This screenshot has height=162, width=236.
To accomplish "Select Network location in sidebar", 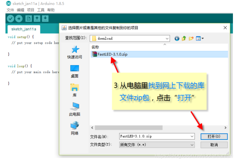I will [74, 128].
